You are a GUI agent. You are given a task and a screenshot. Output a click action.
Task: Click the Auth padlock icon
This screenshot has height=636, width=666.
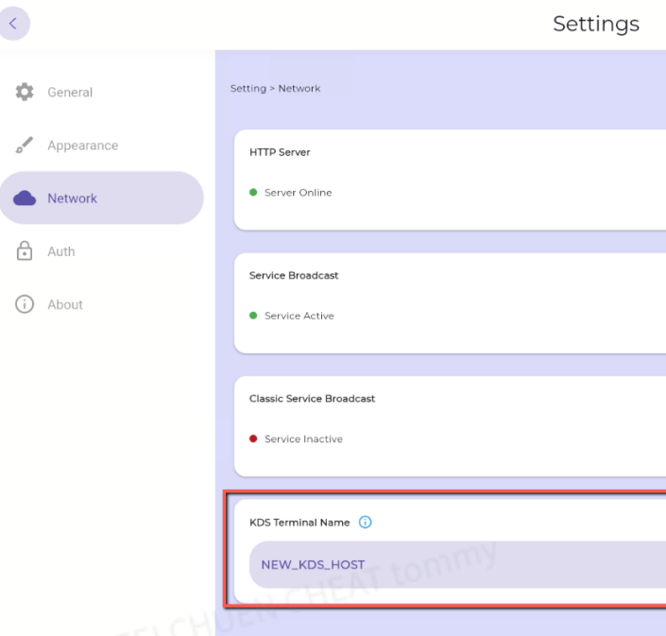coord(25,251)
